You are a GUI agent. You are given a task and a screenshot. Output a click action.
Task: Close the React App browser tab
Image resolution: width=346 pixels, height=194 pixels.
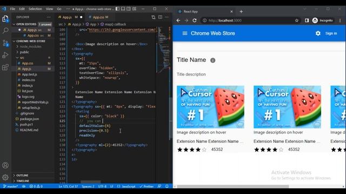(231, 11)
